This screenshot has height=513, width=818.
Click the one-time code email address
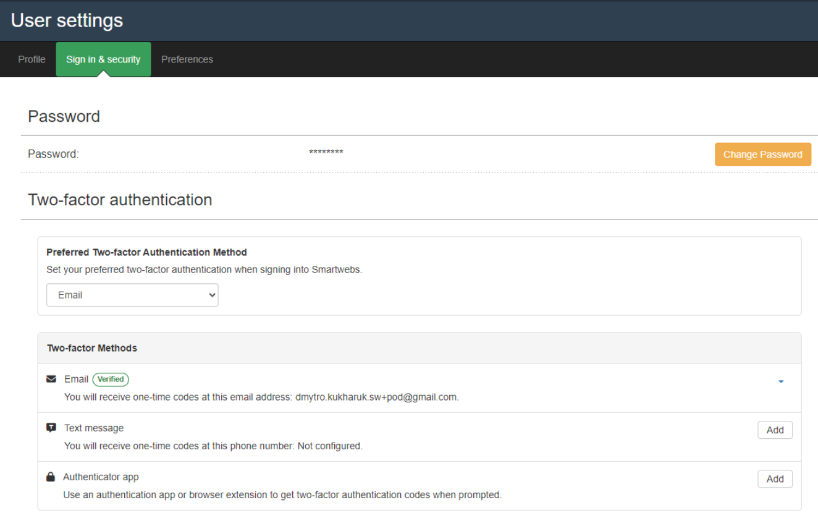(376, 397)
